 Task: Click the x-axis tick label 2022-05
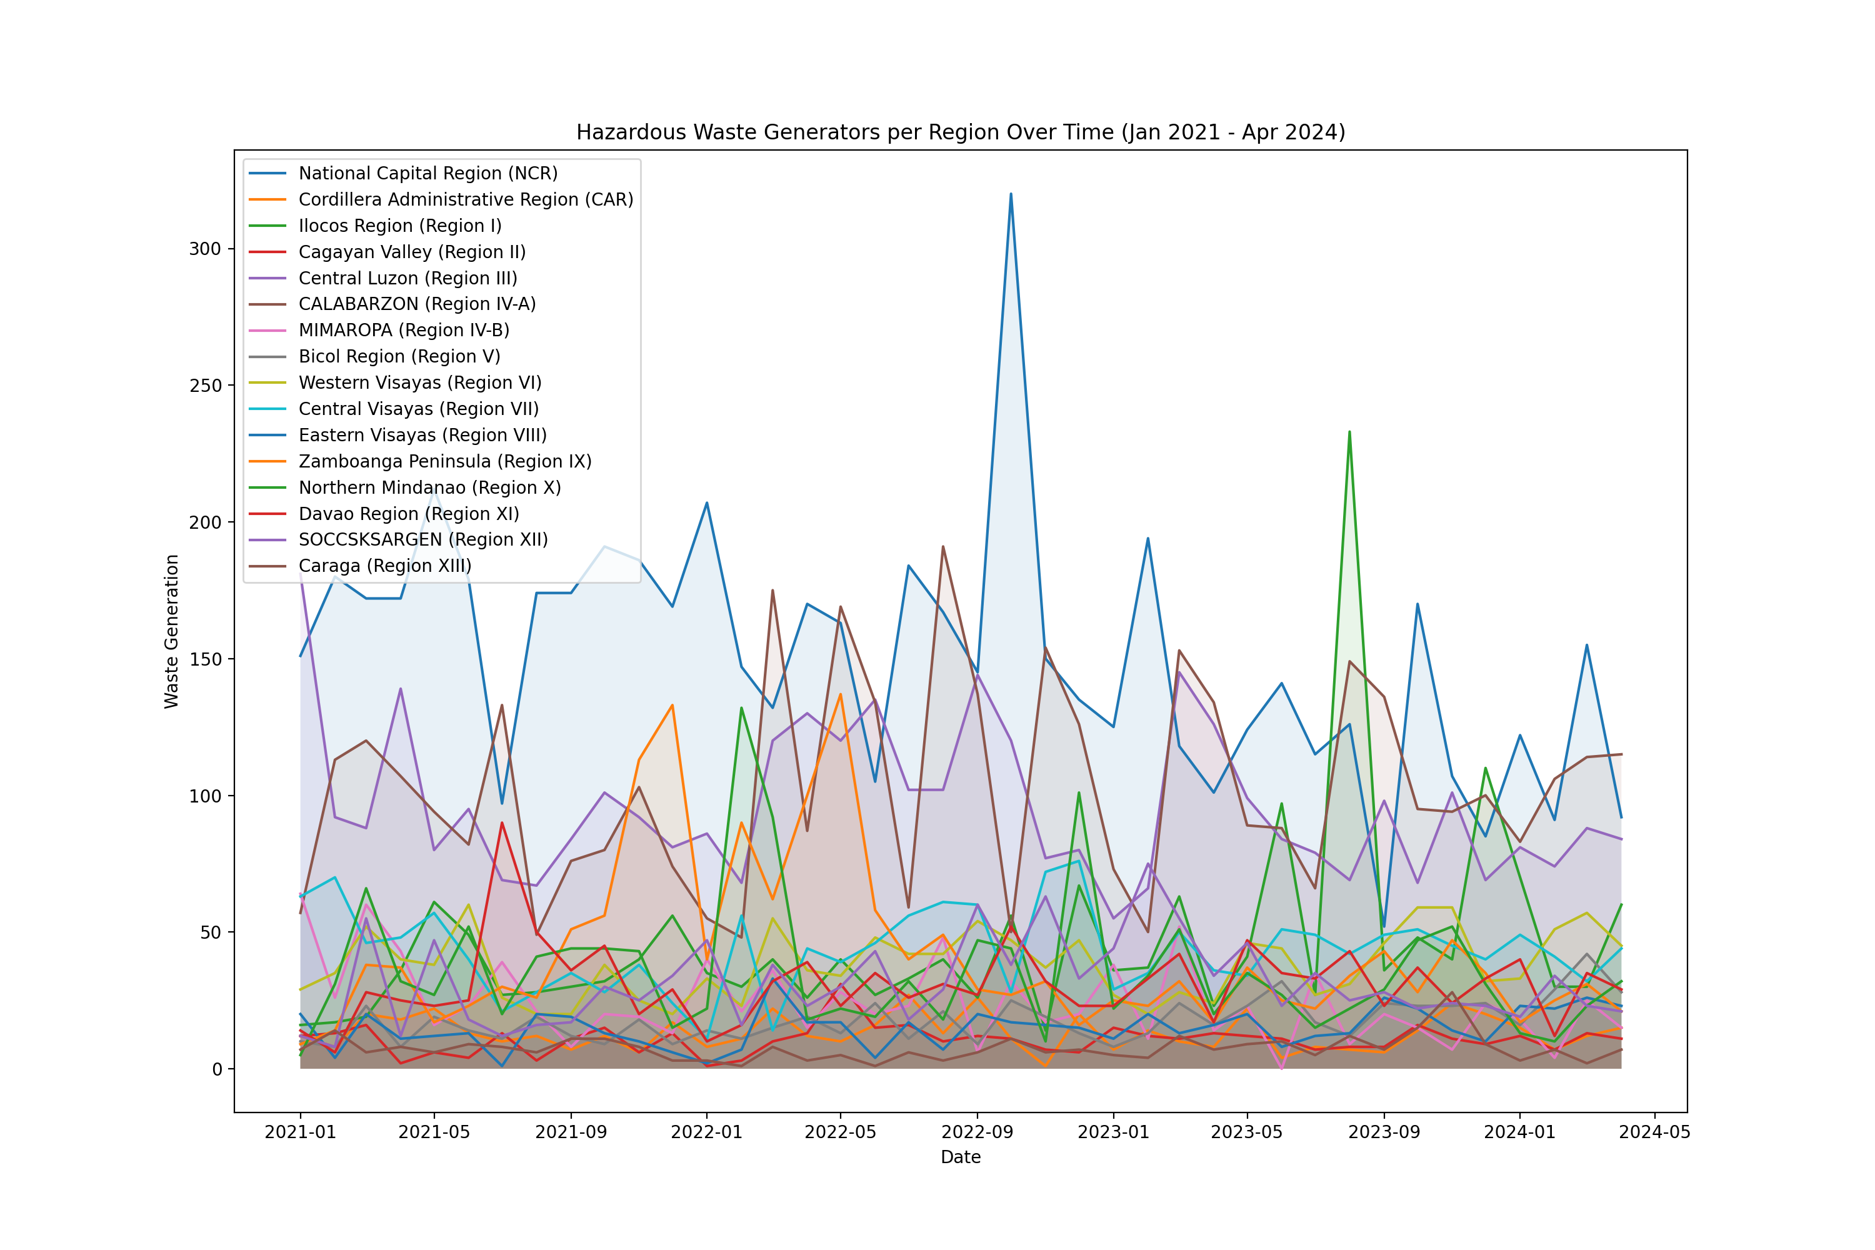840,1132
